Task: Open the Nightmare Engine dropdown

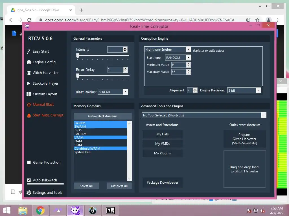Action: 188,49
